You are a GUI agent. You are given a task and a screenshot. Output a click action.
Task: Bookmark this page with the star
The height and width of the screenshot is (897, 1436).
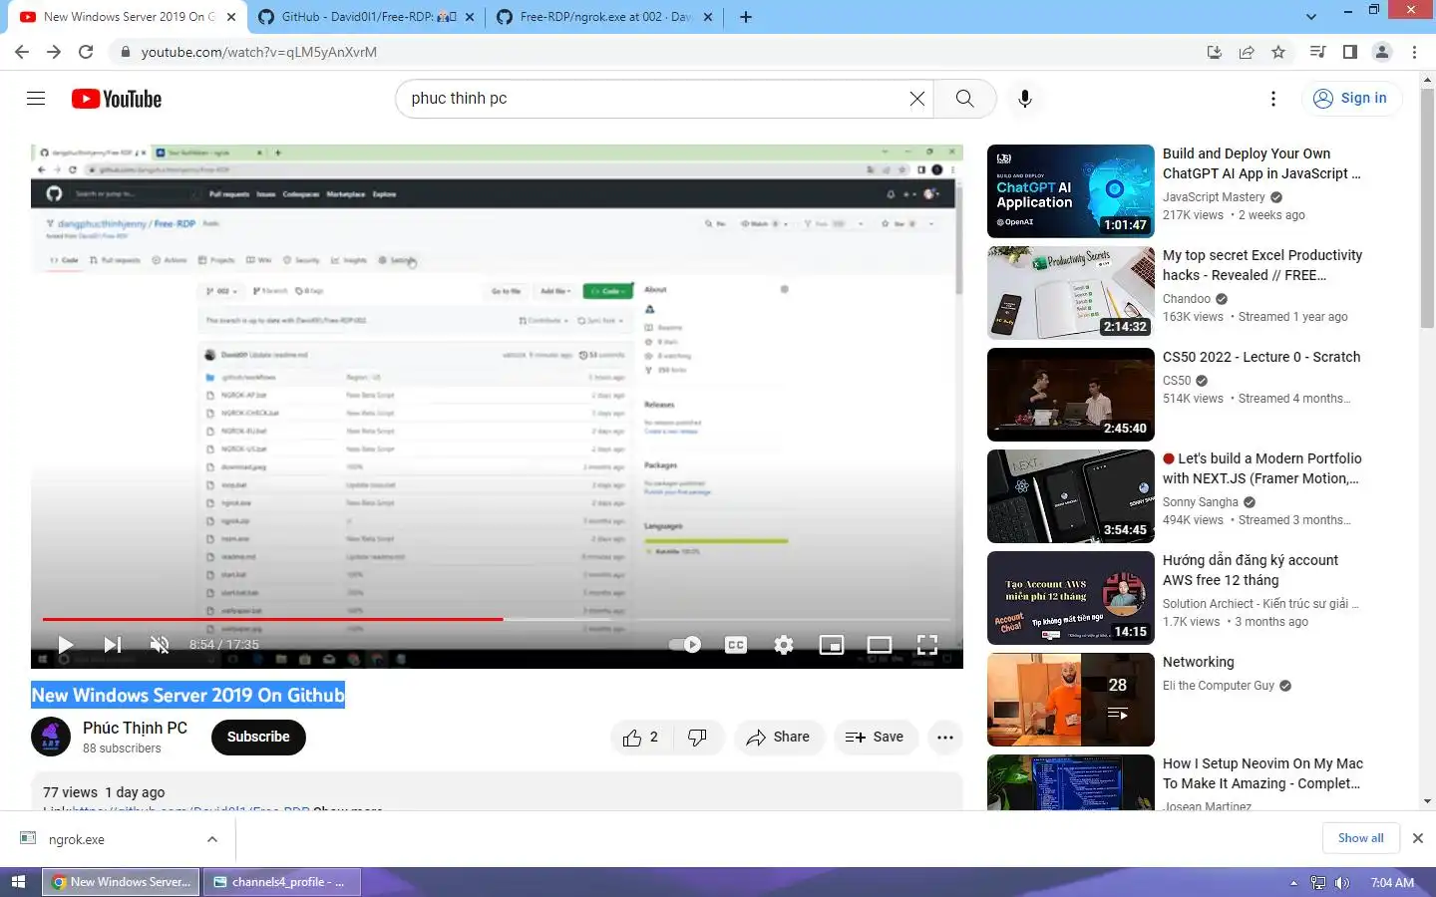1278,52
